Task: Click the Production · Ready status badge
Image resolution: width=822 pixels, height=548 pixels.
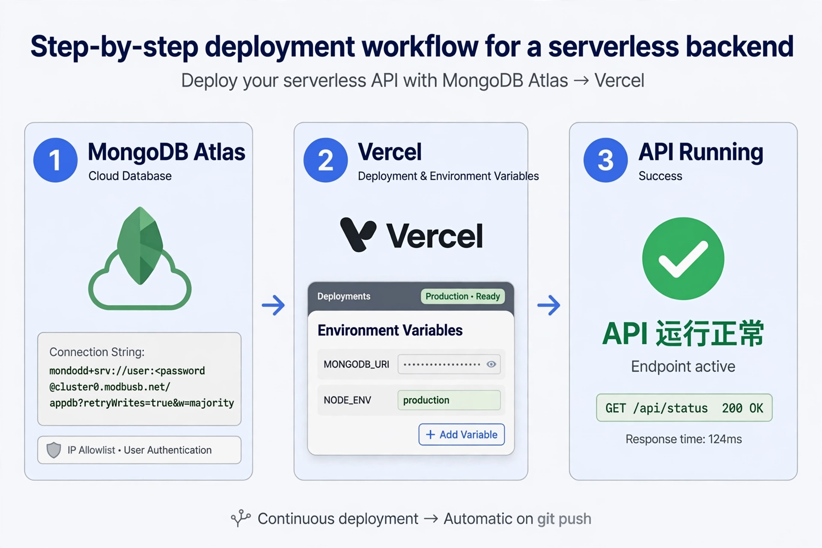Action: (463, 296)
